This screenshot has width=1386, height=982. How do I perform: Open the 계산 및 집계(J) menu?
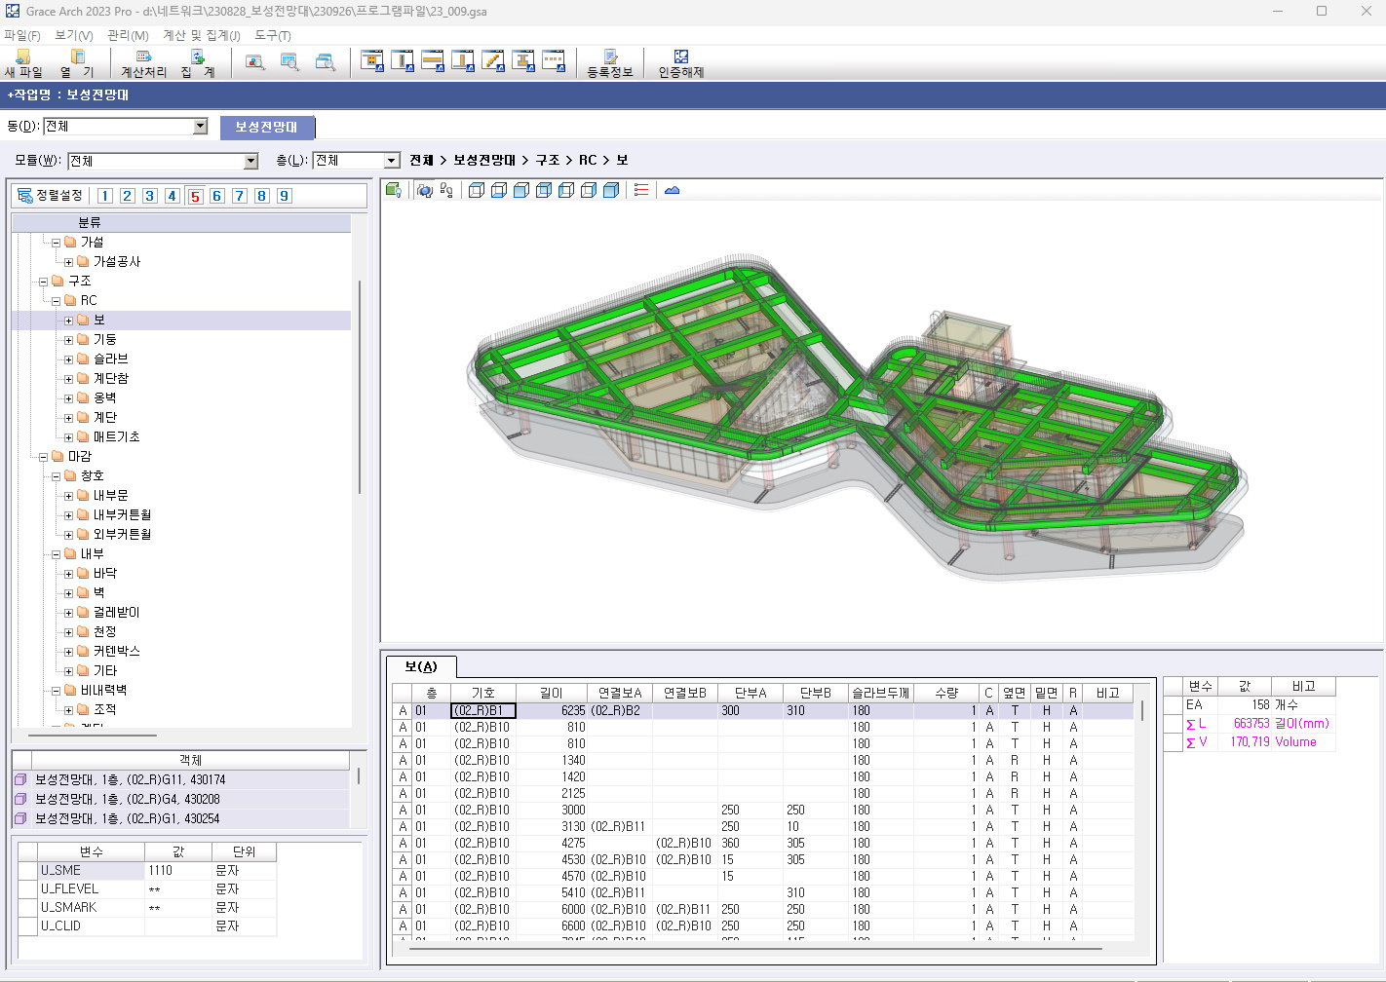click(x=202, y=35)
